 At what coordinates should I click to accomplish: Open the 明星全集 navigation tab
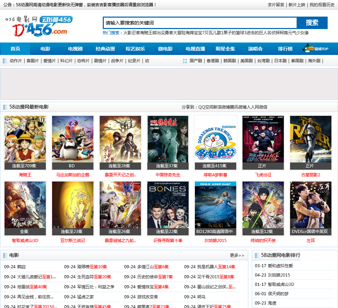(x=225, y=49)
